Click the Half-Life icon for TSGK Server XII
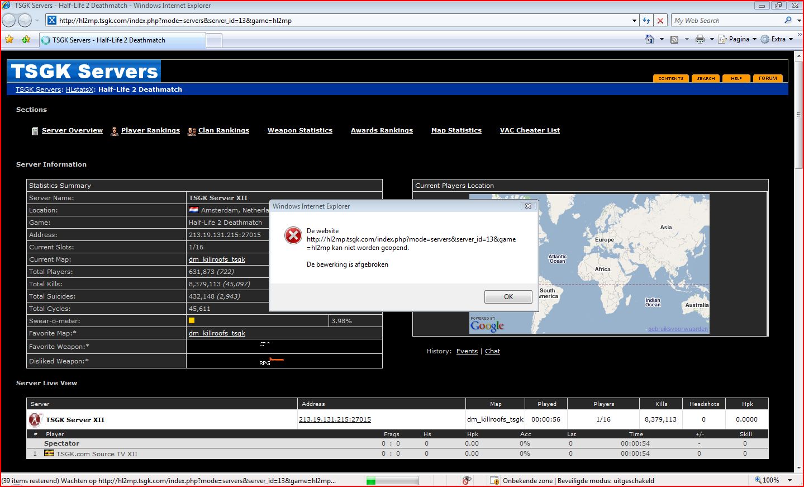Viewport: 804px width, 487px height. (35, 419)
